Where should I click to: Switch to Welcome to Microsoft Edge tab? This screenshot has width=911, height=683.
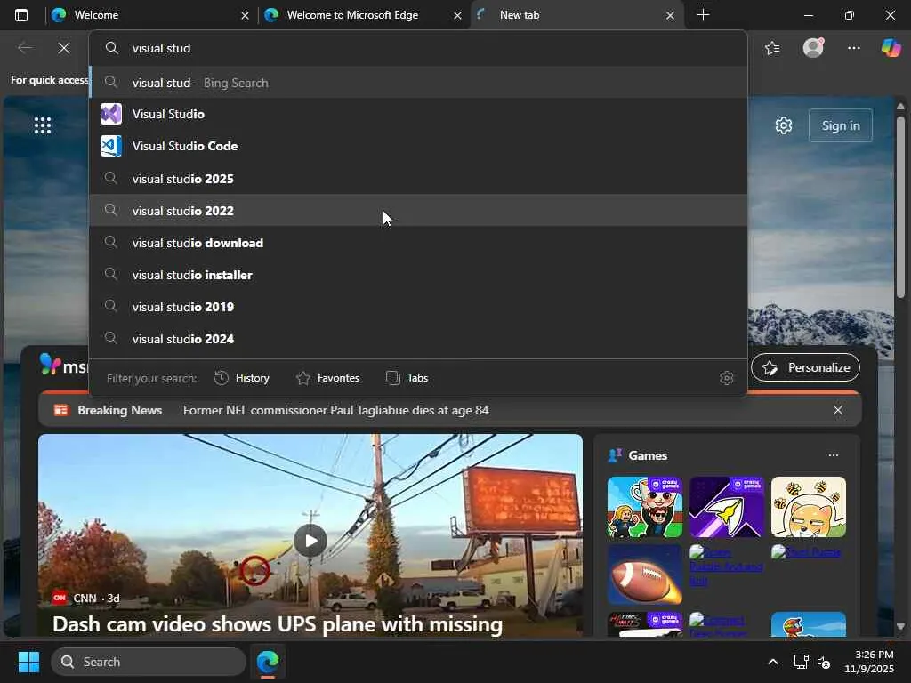(363, 15)
